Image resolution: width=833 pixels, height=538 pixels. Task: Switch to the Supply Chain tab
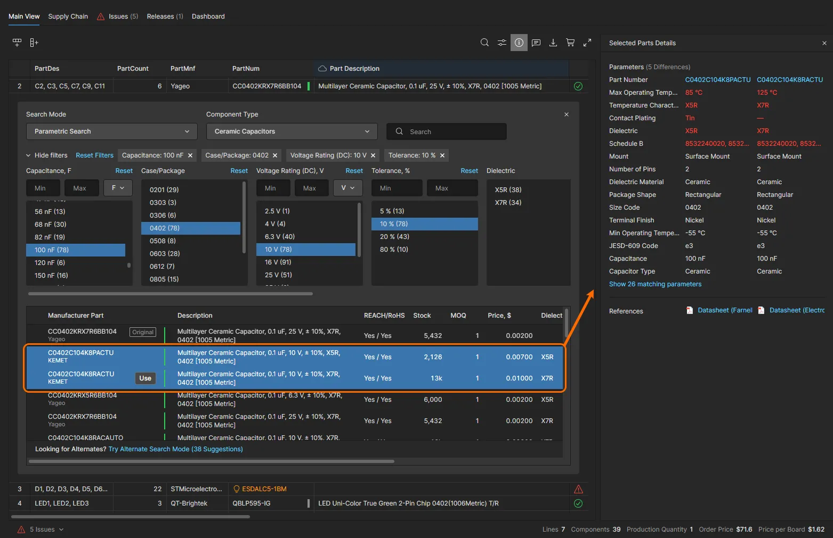[68, 16]
